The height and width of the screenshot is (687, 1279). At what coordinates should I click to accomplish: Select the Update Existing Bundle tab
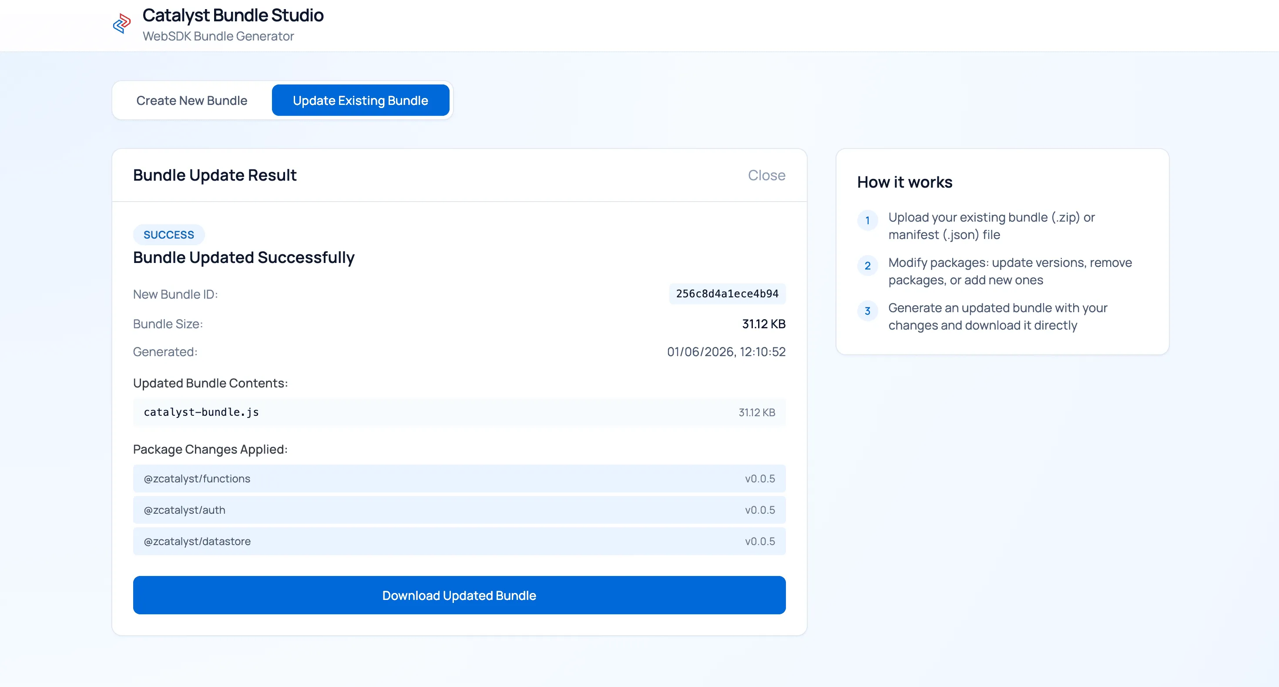[x=360, y=100]
